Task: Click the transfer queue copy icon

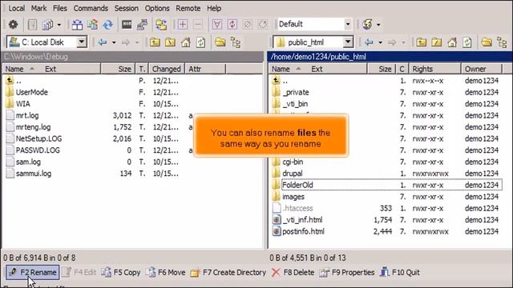Action: coord(48,25)
